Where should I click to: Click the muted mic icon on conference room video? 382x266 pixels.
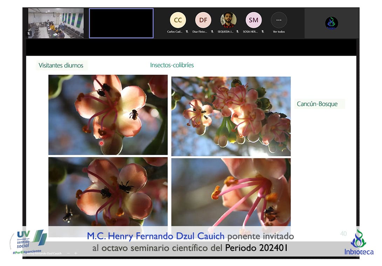click(29, 34)
